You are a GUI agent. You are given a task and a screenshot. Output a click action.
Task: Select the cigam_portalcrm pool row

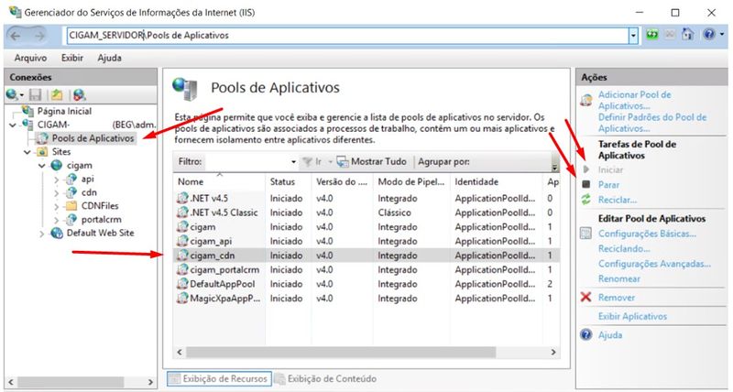tap(366, 270)
